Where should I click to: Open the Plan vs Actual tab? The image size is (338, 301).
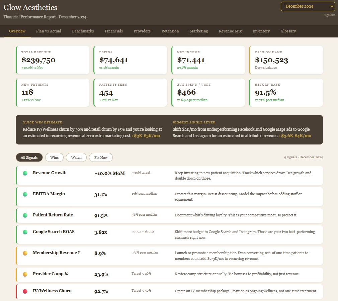tap(49, 31)
